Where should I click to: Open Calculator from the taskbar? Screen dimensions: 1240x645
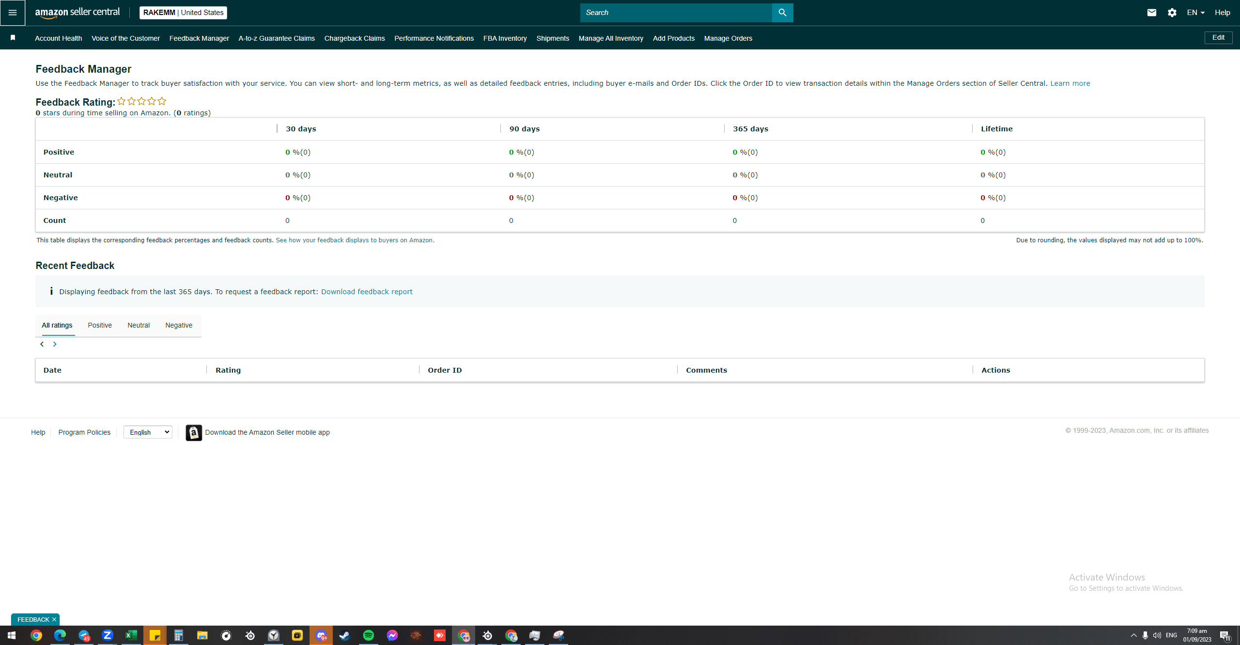pos(179,635)
